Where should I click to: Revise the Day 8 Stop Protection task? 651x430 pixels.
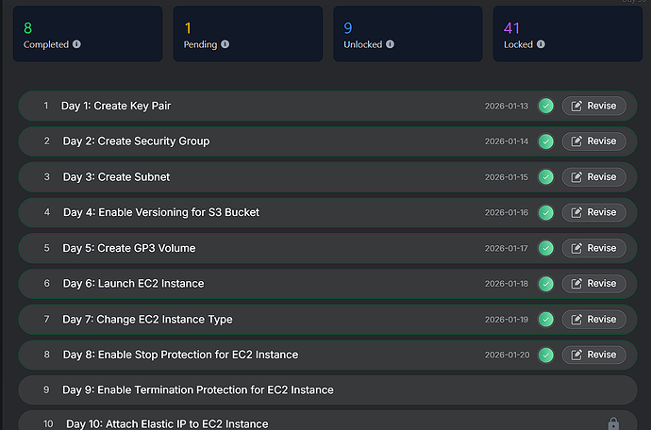pyautogui.click(x=593, y=355)
